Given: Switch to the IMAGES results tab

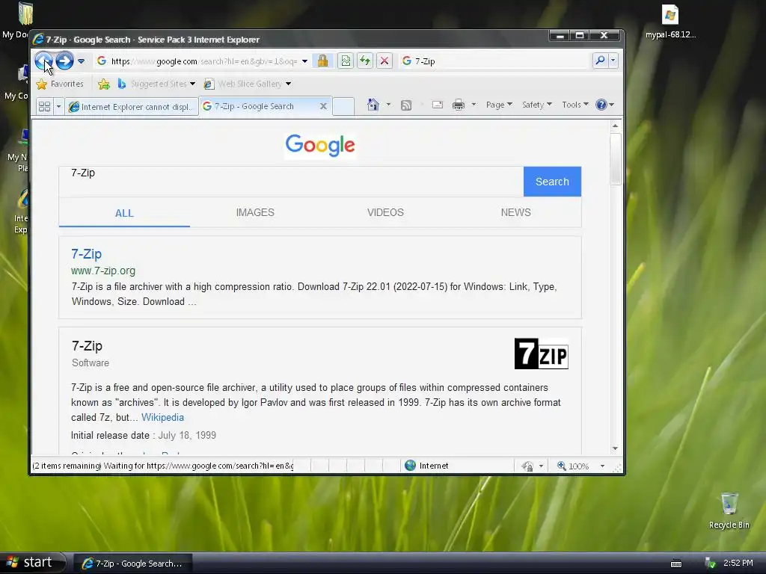Looking at the screenshot, I should [255, 212].
